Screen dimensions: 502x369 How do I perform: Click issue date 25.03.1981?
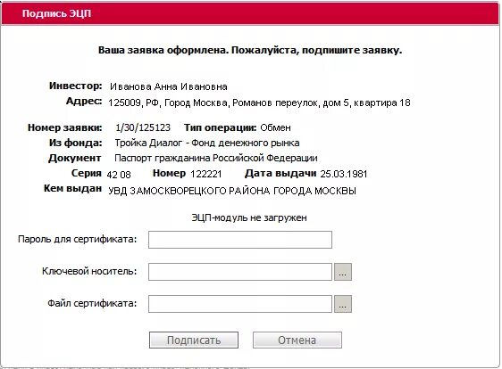pos(344,174)
